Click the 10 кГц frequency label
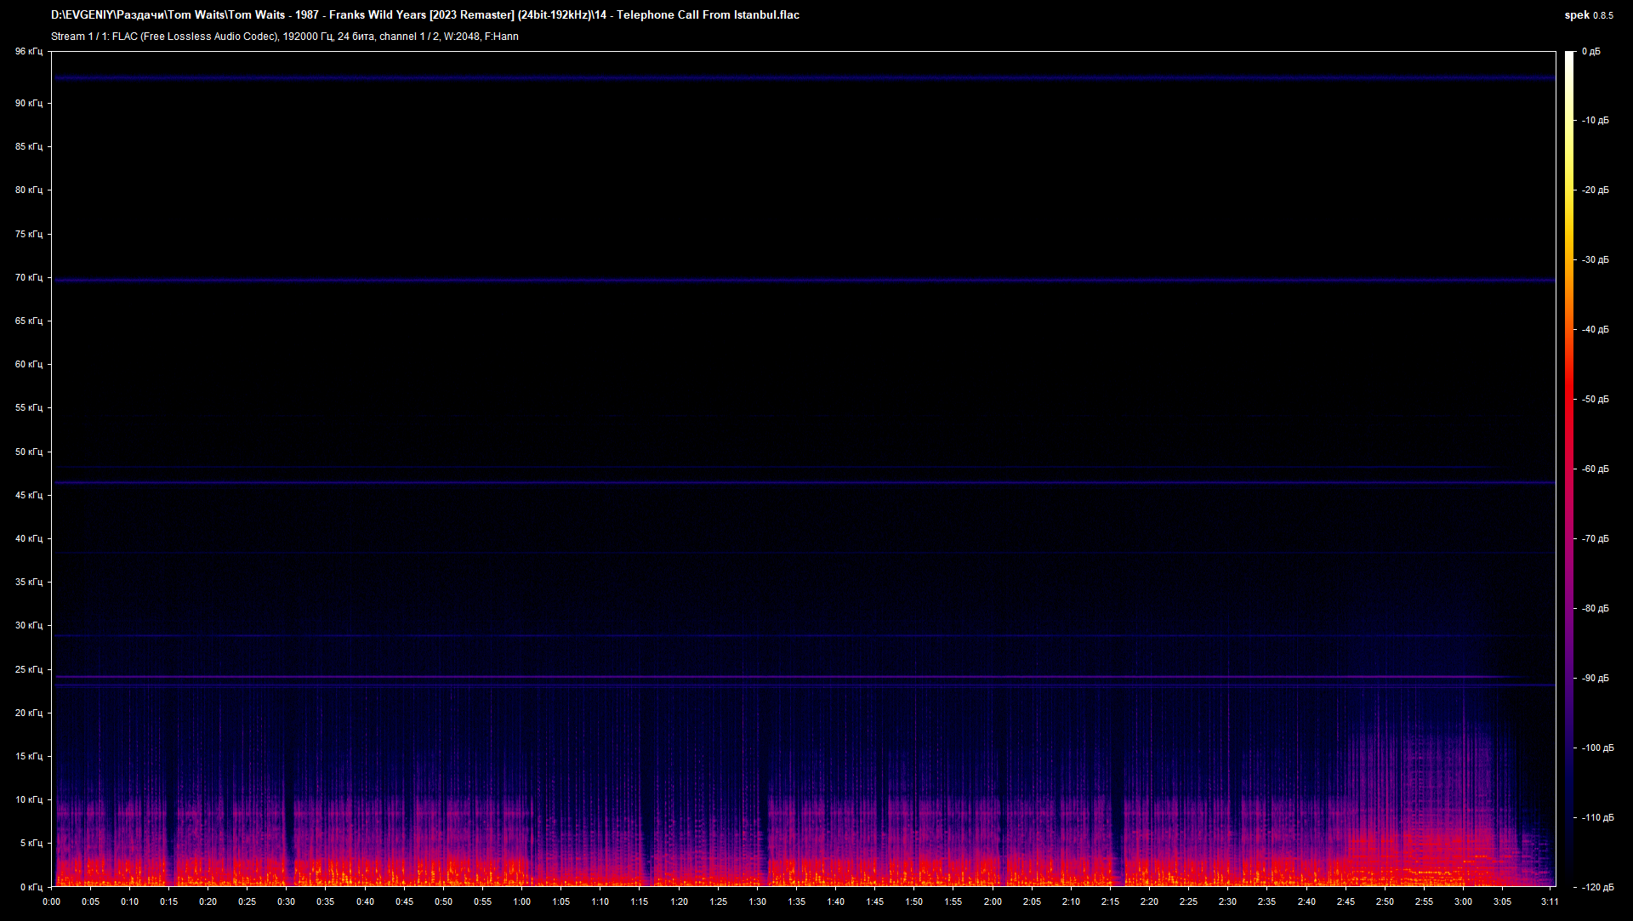The width and height of the screenshot is (1633, 921). point(29,799)
